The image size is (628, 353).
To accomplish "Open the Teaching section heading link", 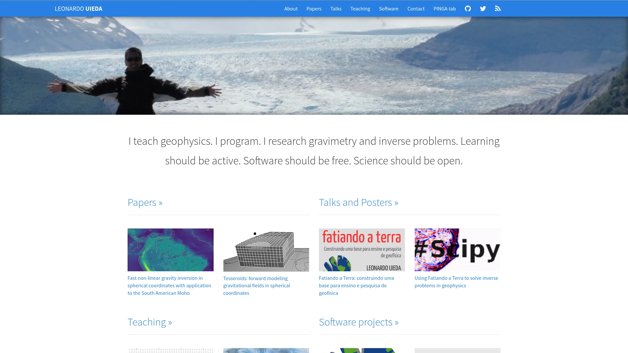I will coord(149,322).
